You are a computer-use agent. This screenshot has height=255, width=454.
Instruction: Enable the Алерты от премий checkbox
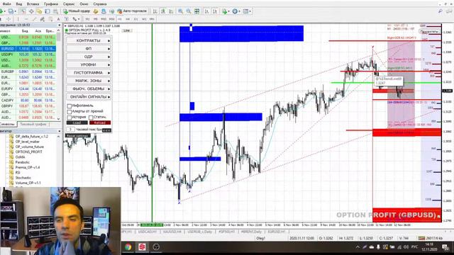coord(70,112)
